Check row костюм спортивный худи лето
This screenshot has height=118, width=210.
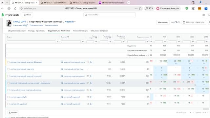9,69
